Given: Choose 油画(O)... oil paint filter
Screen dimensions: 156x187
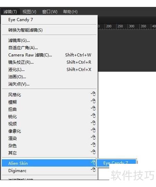Looking at the screenshot, I should [x=49, y=77].
